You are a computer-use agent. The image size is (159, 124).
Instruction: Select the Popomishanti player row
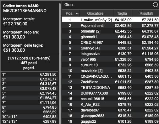pos(110,26)
